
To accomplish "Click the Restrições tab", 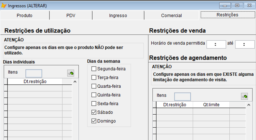I will pos(227,15).
